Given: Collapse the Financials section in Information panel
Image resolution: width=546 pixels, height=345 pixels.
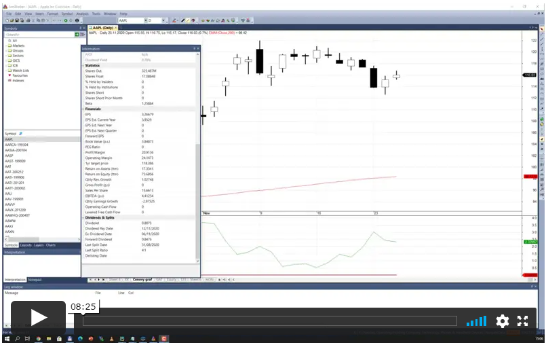Looking at the screenshot, I should click(83, 109).
